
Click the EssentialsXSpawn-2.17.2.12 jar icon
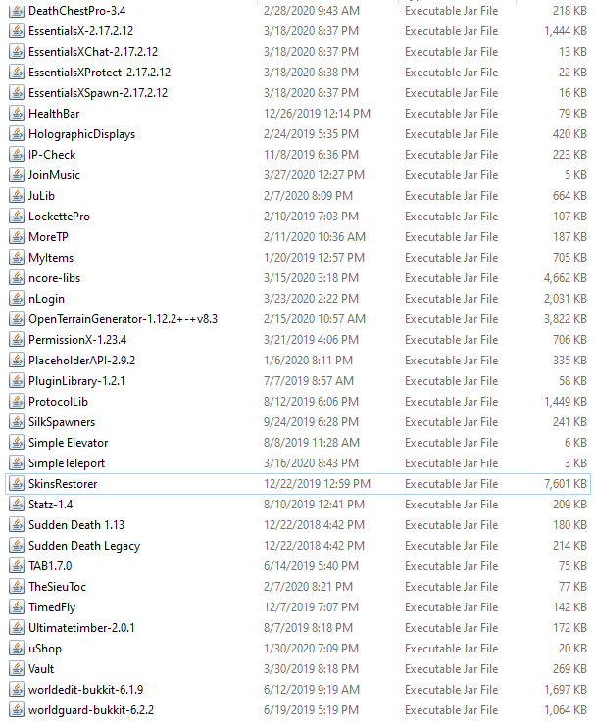coord(17,93)
